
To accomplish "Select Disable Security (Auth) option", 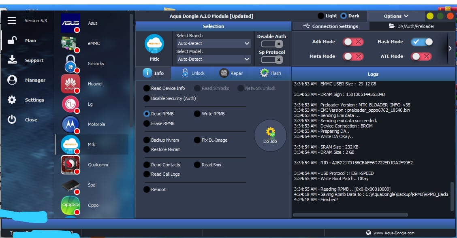I will [170, 98].
